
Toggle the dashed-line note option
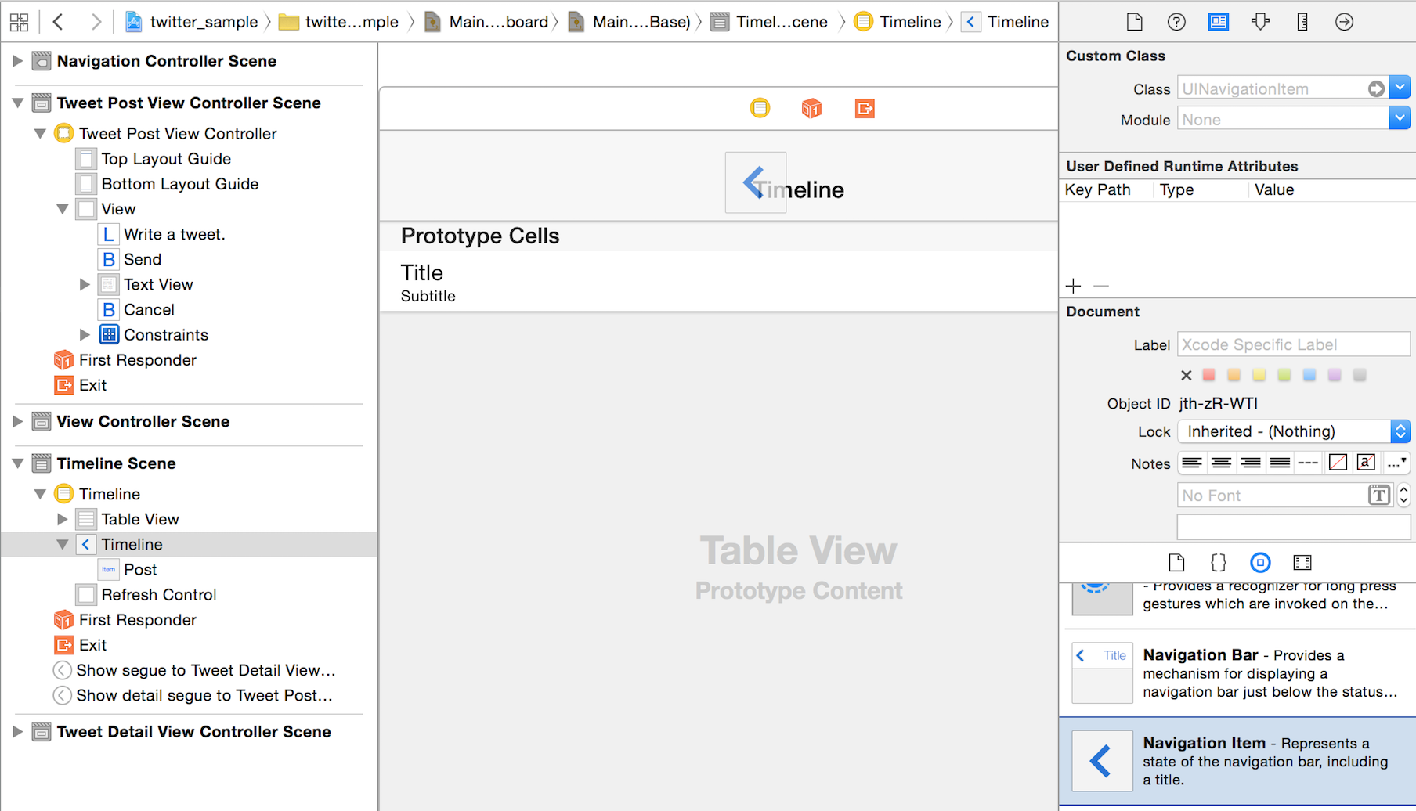point(1308,463)
